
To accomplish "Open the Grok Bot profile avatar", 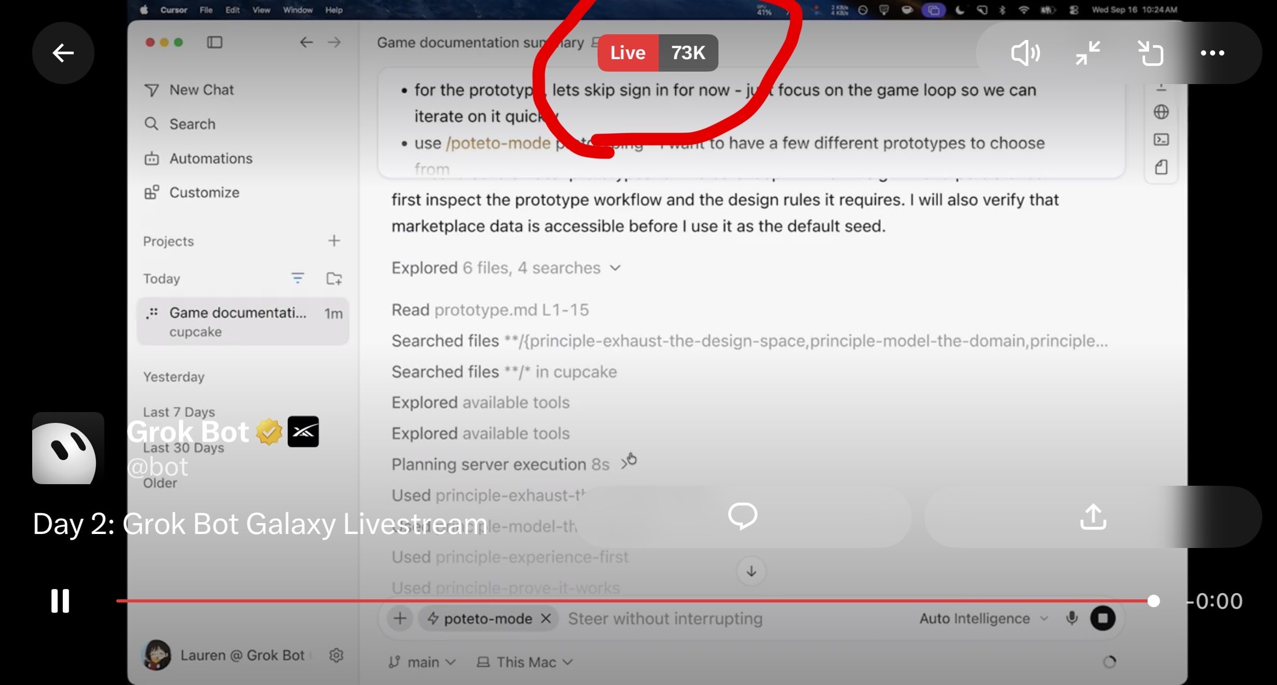I will pos(68,448).
